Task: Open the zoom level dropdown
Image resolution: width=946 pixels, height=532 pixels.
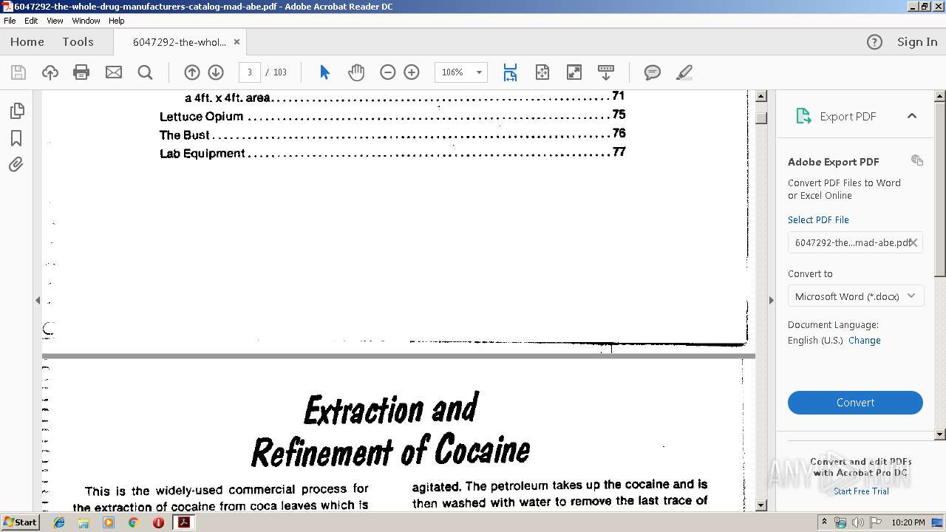Action: (479, 72)
